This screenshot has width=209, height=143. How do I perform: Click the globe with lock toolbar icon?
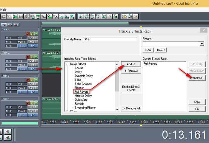130,17
